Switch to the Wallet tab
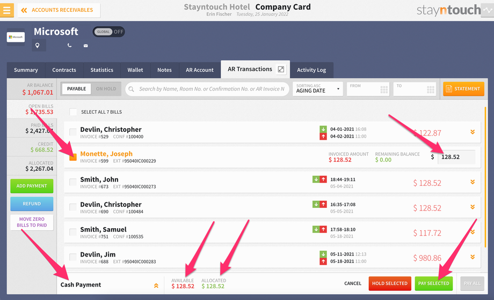This screenshot has height=300, width=494. (135, 70)
